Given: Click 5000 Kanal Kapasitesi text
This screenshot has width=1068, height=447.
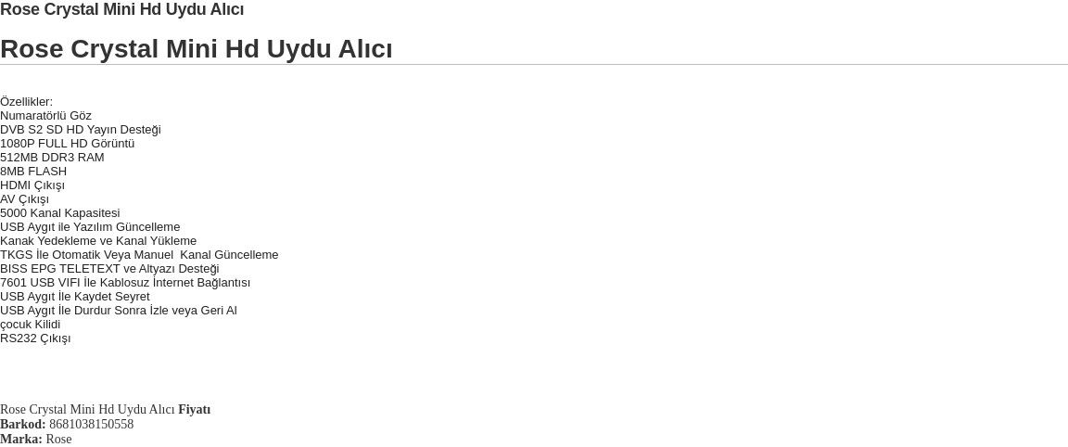Looking at the screenshot, I should tap(60, 213).
